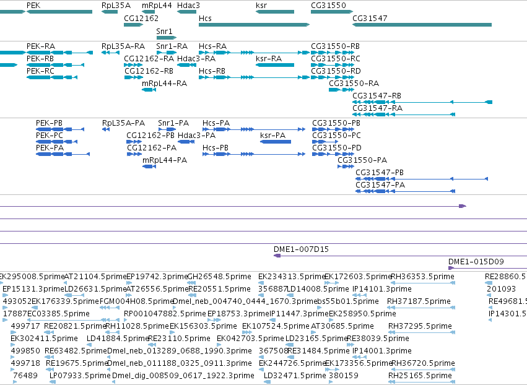527x385 pixels.
Task: Click the RpL35A-PA protein label
Action: 123,123
